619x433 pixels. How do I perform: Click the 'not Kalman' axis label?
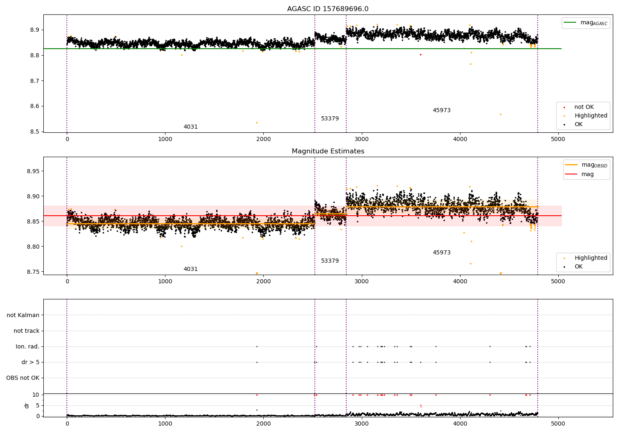click(23, 315)
